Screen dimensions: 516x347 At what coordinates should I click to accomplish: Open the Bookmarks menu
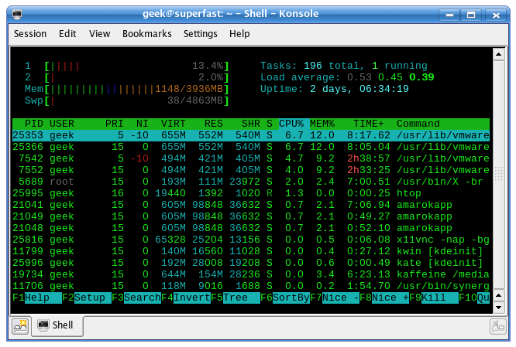pyautogui.click(x=146, y=34)
